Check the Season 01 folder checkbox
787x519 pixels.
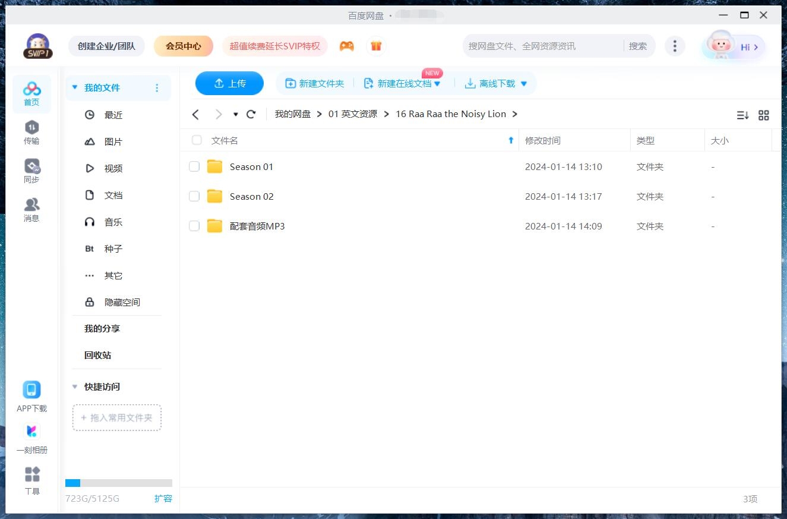click(x=194, y=166)
